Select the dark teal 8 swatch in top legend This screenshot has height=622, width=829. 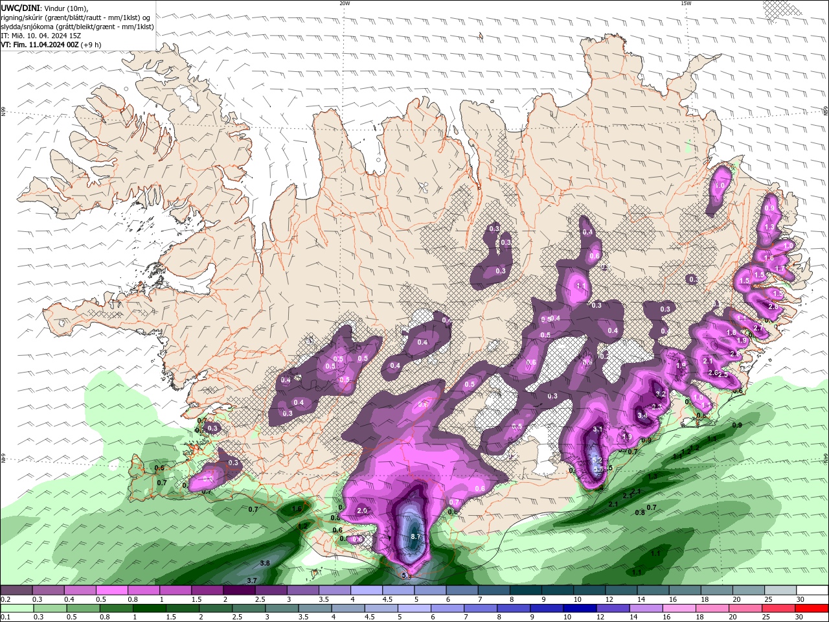526,590
